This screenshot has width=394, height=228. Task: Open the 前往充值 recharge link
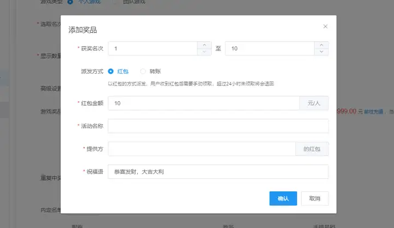click(x=373, y=112)
